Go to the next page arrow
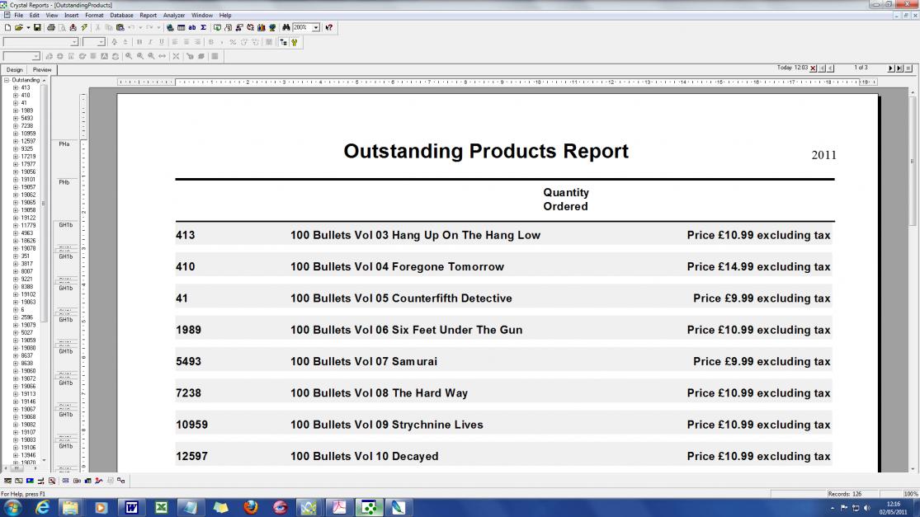Image resolution: width=920 pixels, height=517 pixels. point(891,68)
